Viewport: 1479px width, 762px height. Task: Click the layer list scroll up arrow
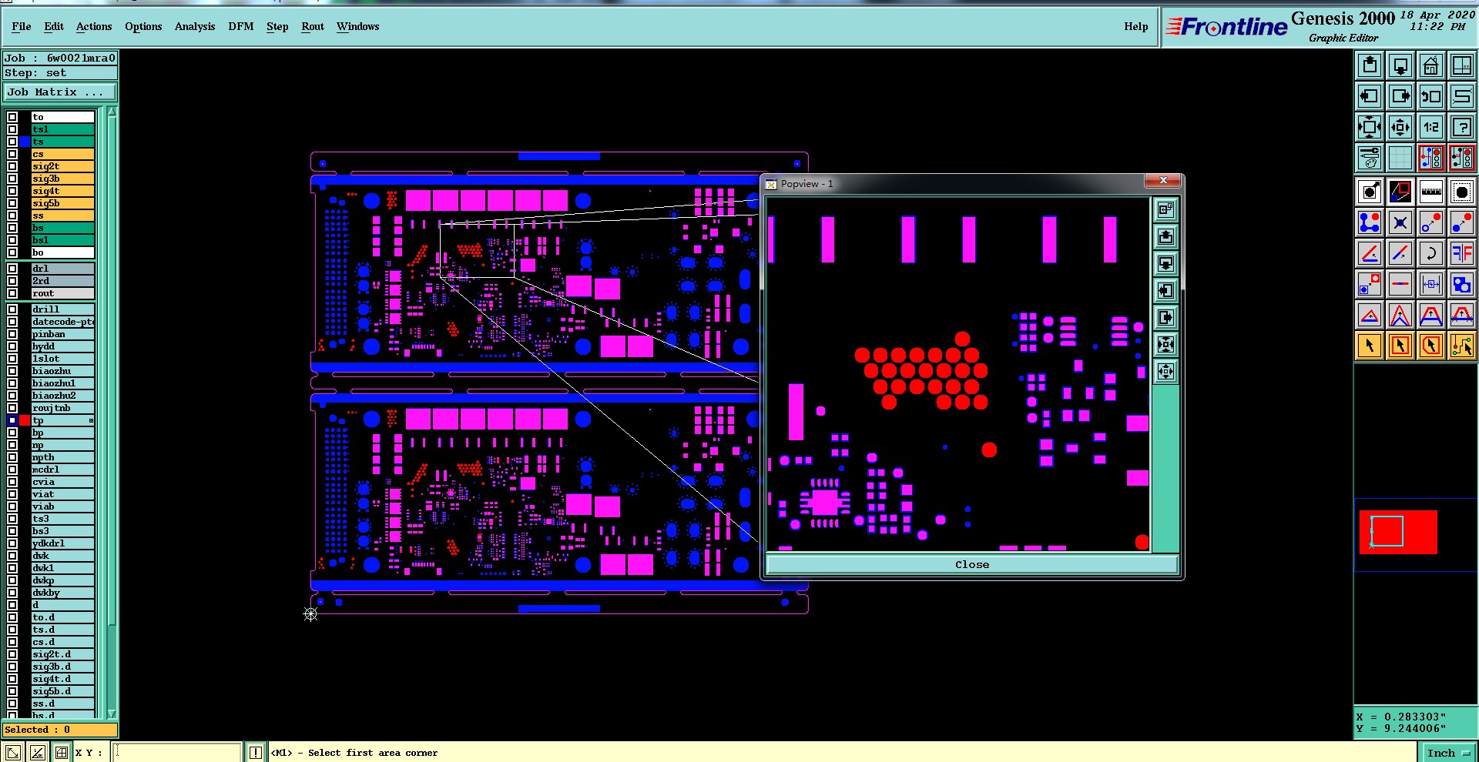click(x=112, y=112)
